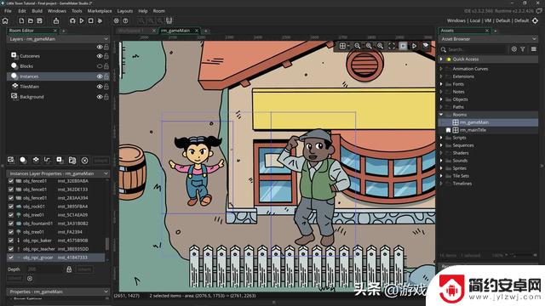The width and height of the screenshot is (545, 306).
Task: Collapse Instances Layer Properties panel
Action: [106, 173]
